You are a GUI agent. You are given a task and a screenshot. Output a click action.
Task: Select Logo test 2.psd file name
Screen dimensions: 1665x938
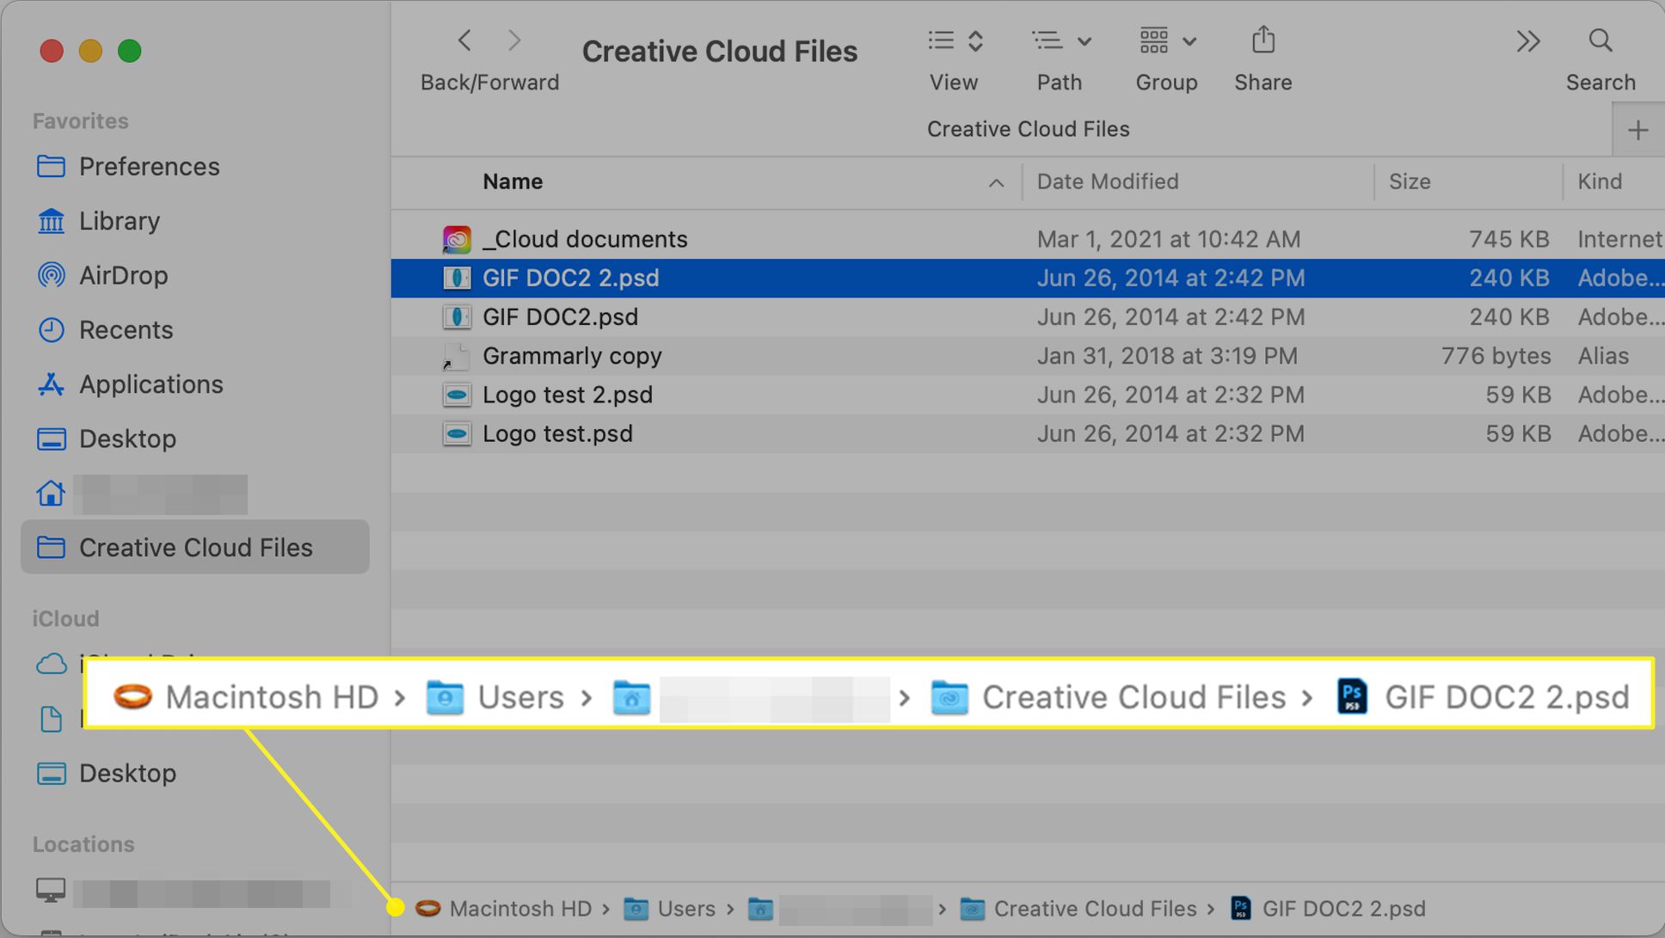568,395
